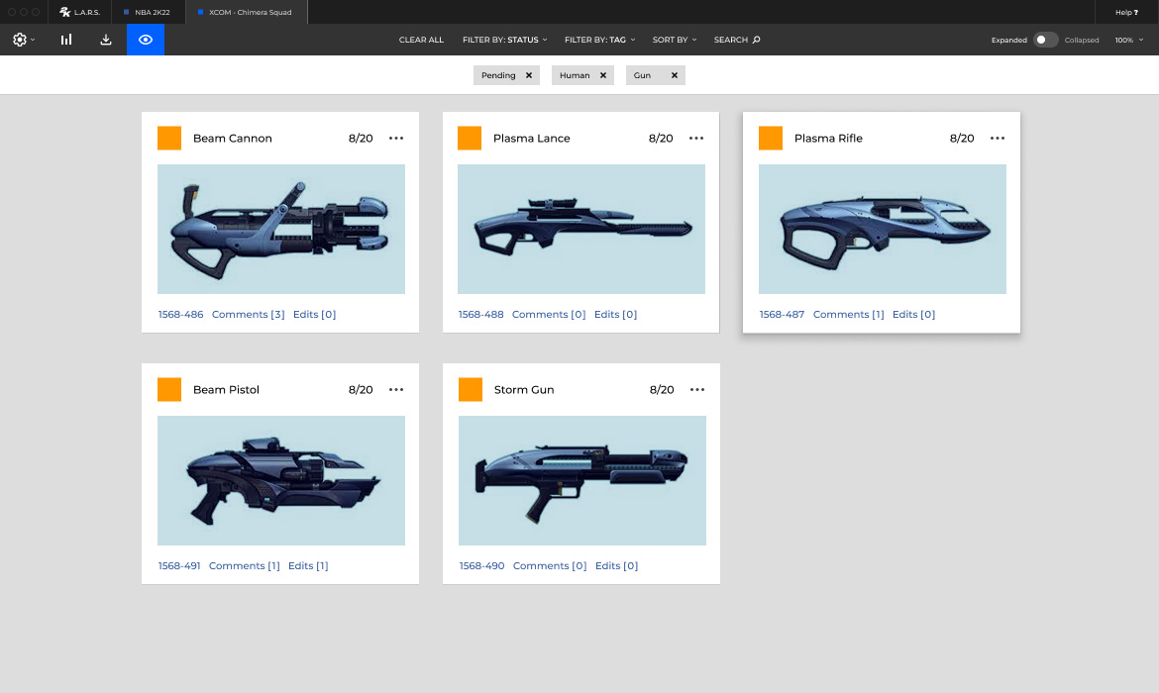
Task: Open the Beam Pistol weapon thumbnail
Action: [281, 480]
